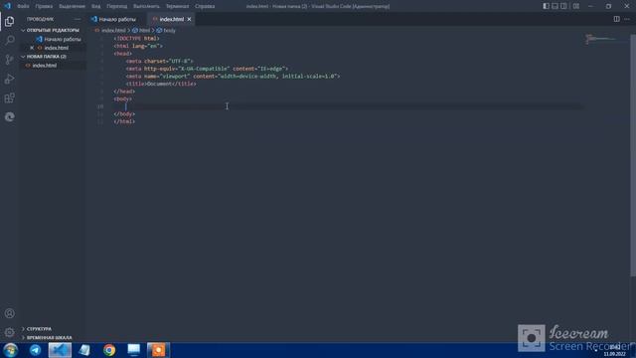This screenshot has width=636, height=358.
Task: Open Google Chrome from the taskbar
Action: pos(109,350)
